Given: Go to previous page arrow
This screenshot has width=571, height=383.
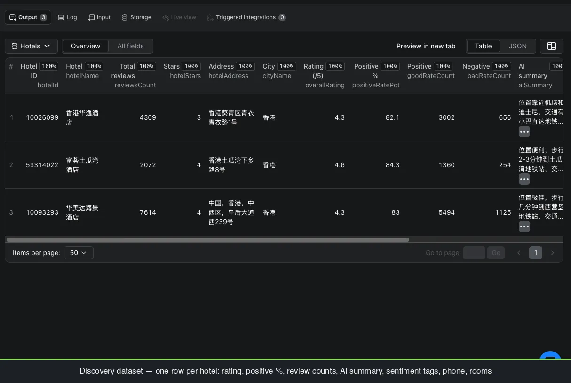Looking at the screenshot, I should point(519,253).
